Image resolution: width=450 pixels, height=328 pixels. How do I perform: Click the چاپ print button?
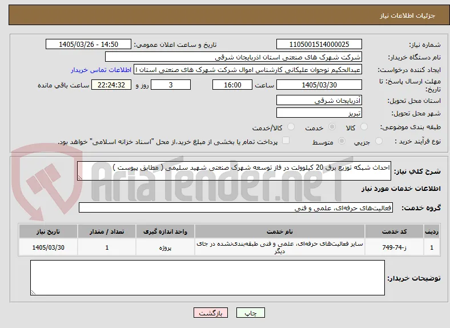coord(251,313)
